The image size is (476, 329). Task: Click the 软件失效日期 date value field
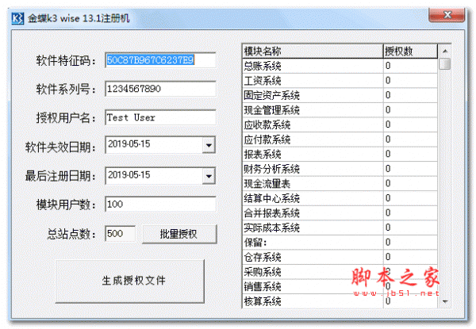pyautogui.click(x=154, y=144)
